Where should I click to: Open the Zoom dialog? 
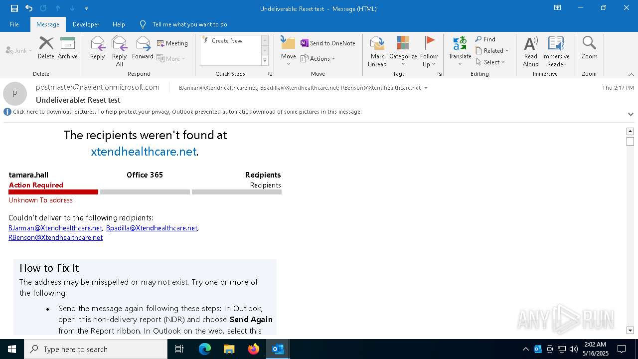click(589, 48)
